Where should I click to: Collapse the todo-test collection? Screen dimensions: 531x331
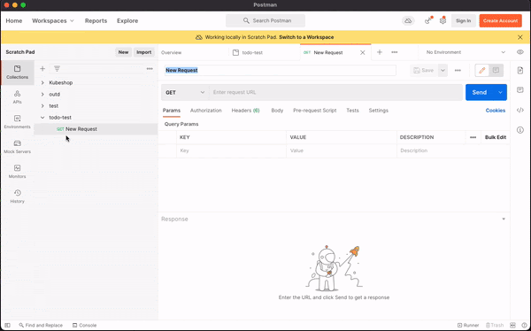point(42,118)
